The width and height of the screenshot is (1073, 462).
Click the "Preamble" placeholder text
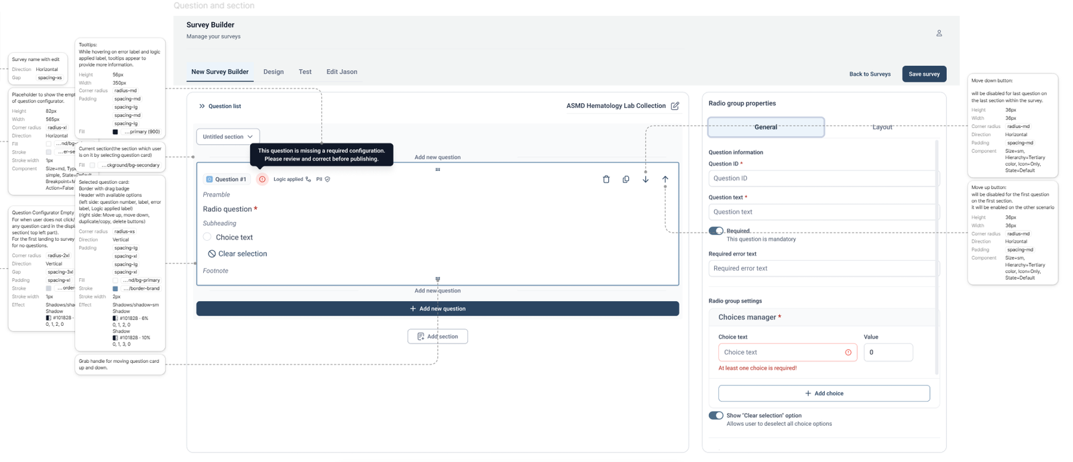217,194
